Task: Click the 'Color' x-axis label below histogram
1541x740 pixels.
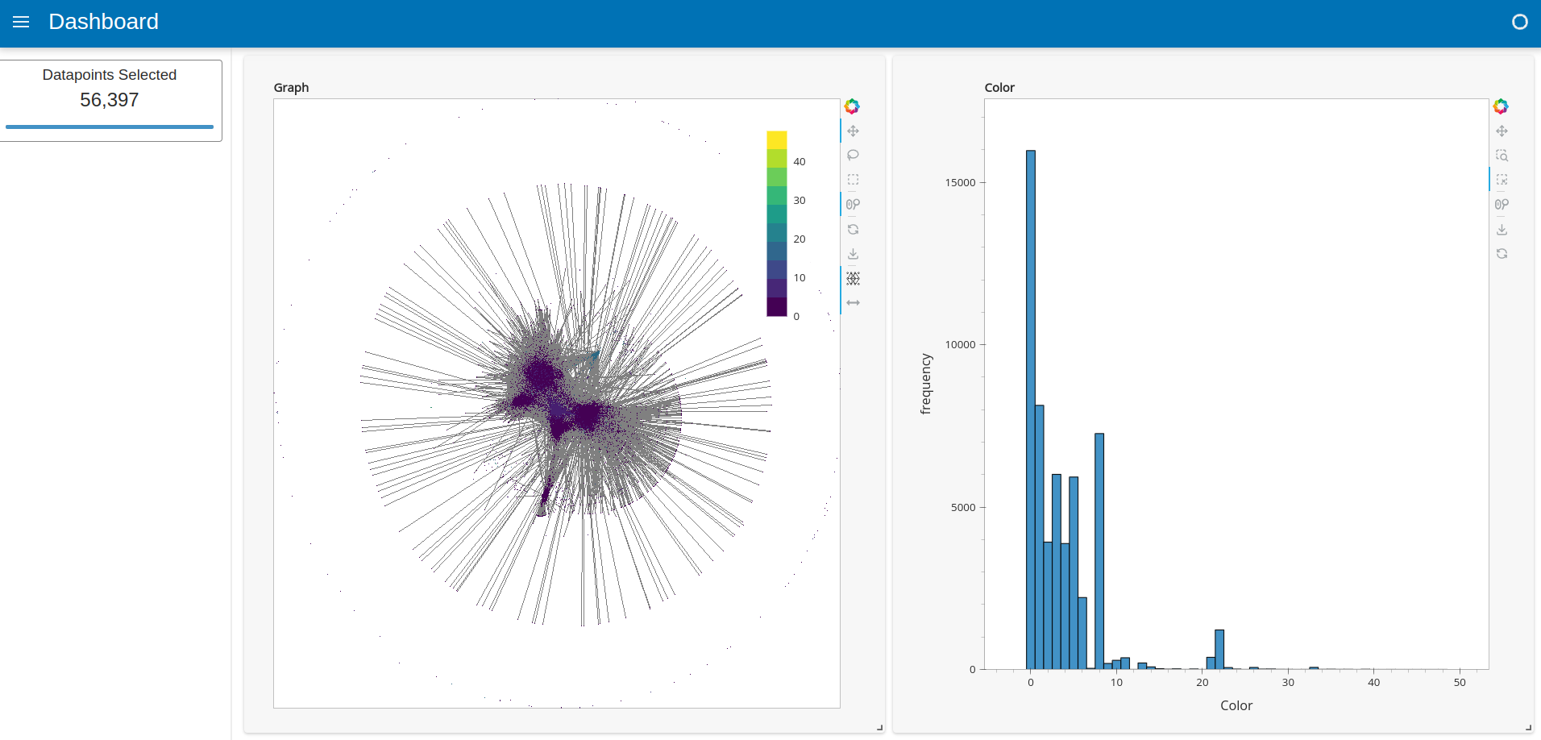Action: click(1236, 705)
